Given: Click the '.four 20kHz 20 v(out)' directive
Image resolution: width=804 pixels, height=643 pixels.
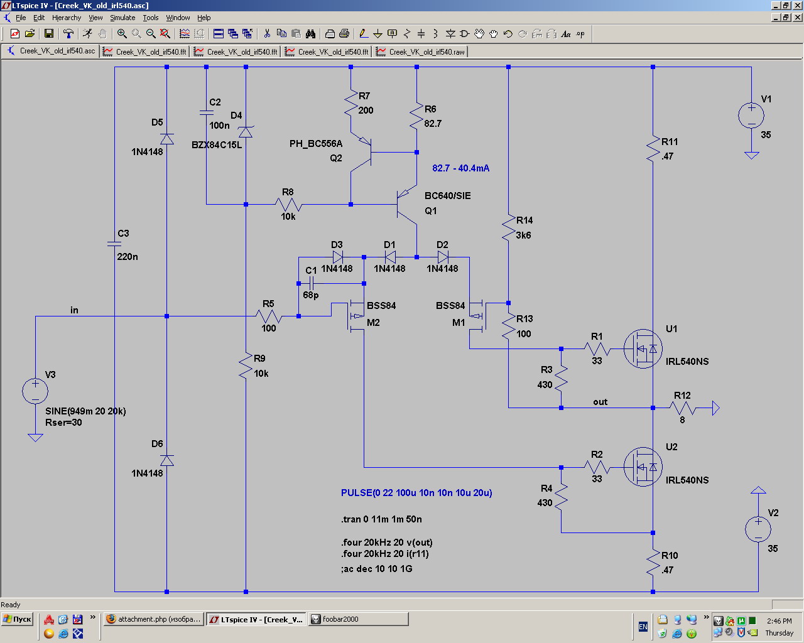Looking at the screenshot, I should (387, 543).
